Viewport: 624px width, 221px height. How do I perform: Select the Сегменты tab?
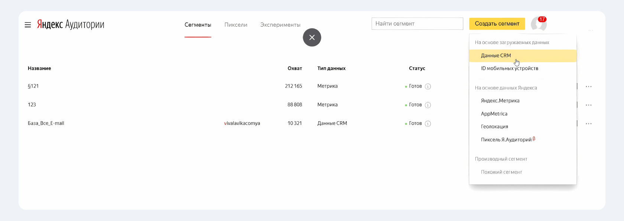pos(198,25)
